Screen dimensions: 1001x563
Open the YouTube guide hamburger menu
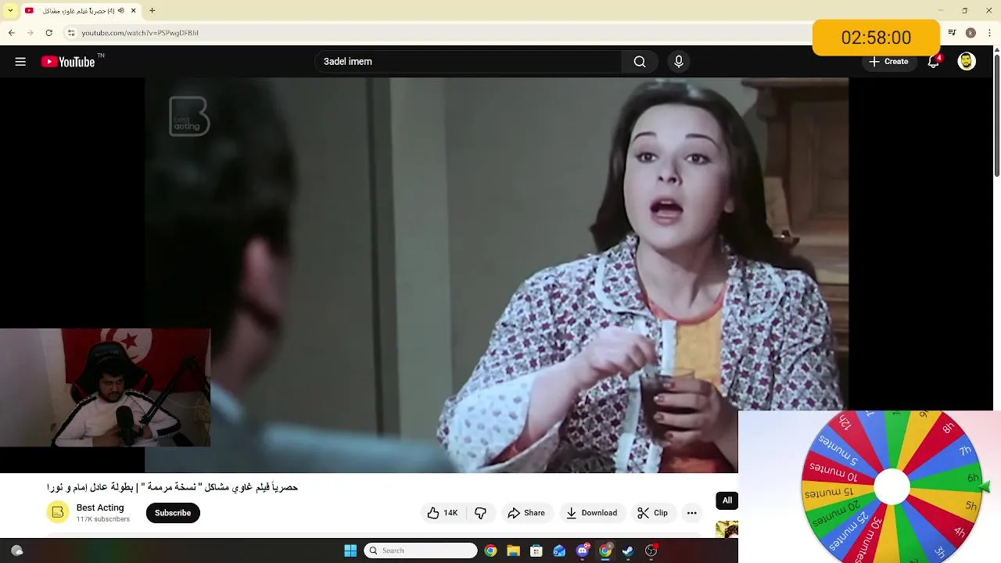point(20,62)
